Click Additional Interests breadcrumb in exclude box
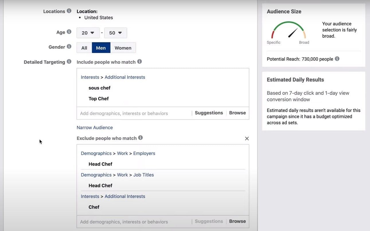Viewport: 370px width, 231px height. click(125, 196)
